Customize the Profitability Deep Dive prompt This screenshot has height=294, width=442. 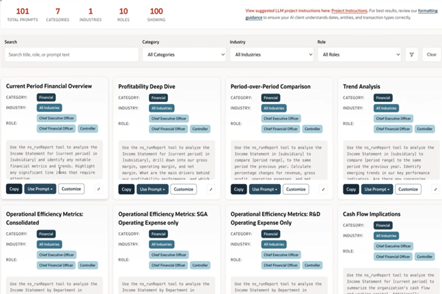tap(183, 189)
